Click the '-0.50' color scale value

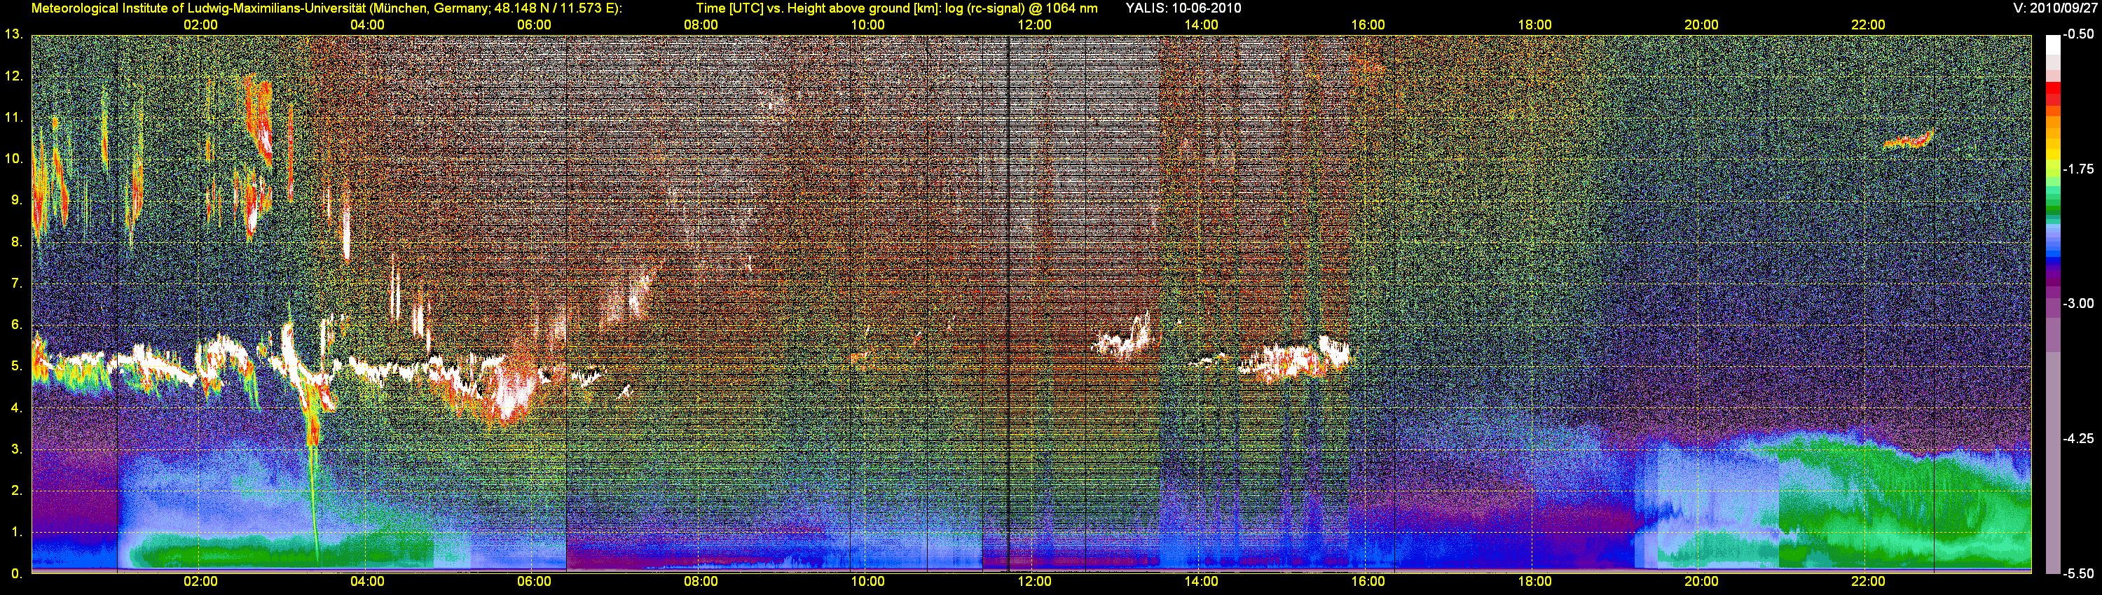click(x=2078, y=35)
